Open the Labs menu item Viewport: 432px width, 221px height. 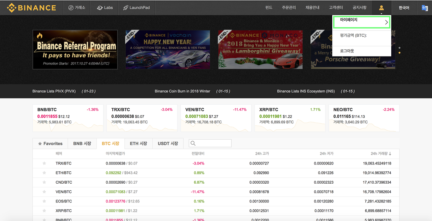(x=104, y=8)
